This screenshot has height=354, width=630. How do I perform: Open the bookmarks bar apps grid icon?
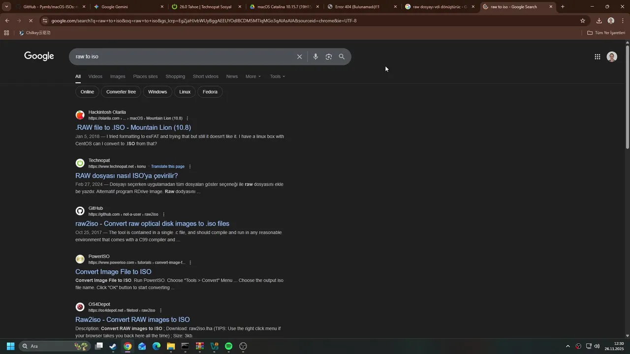(x=6, y=33)
